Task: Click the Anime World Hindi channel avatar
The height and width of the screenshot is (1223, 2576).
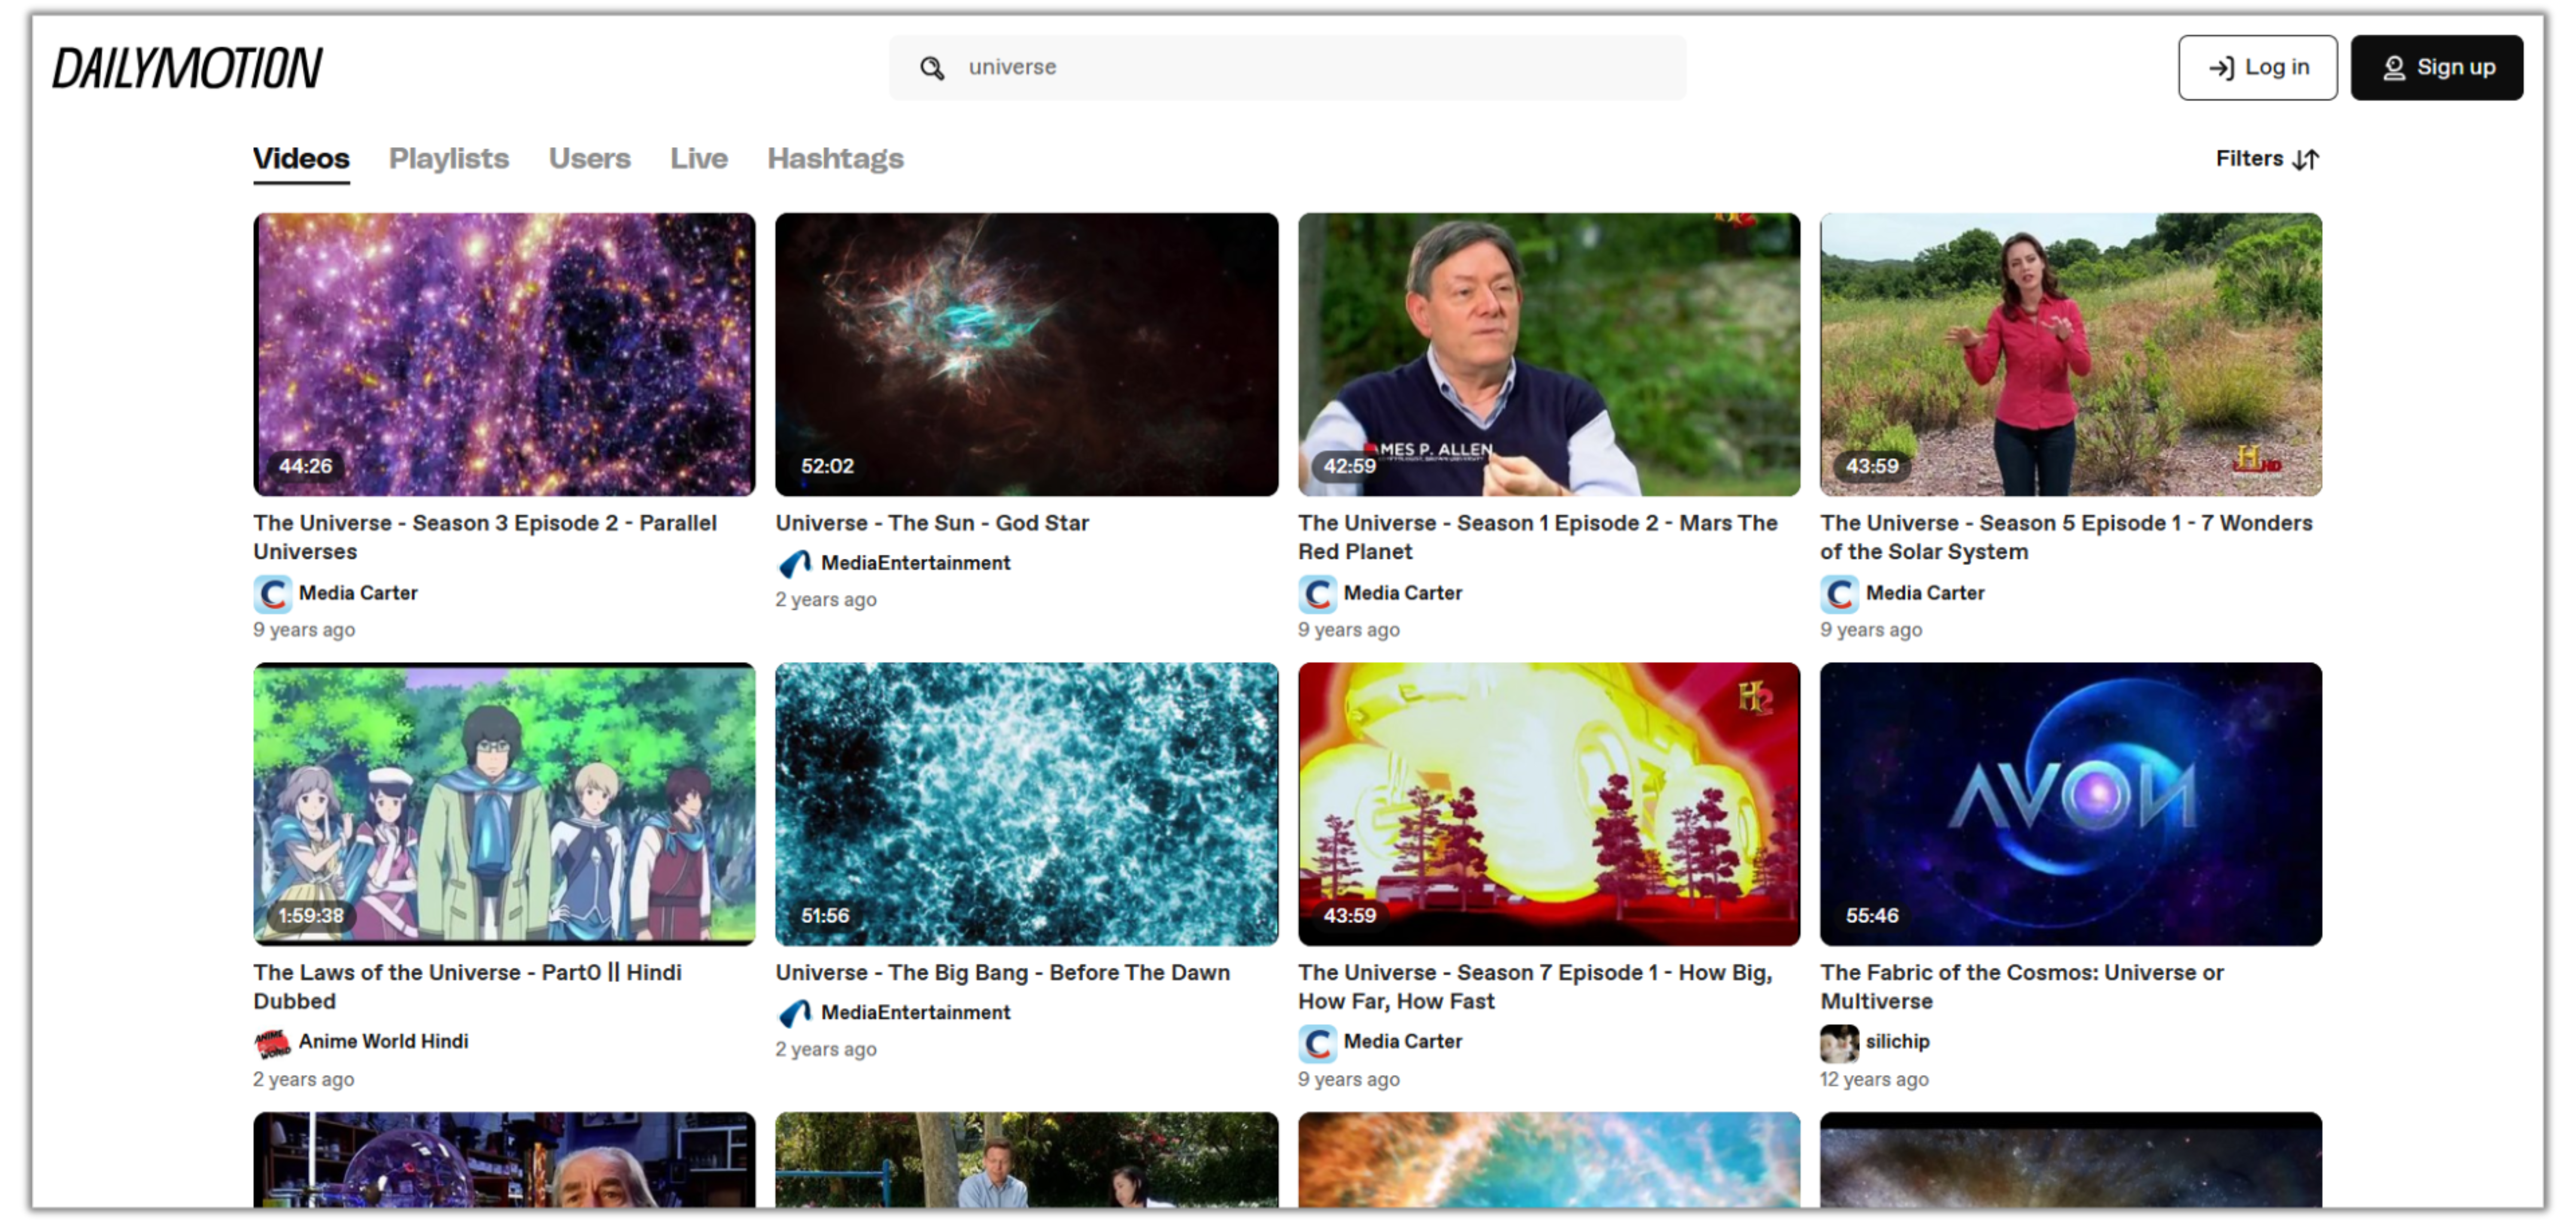Action: [272, 1043]
